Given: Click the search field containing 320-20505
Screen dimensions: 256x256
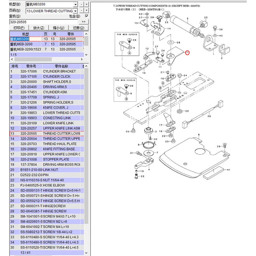Looking at the screenshot, I should coord(44,22).
